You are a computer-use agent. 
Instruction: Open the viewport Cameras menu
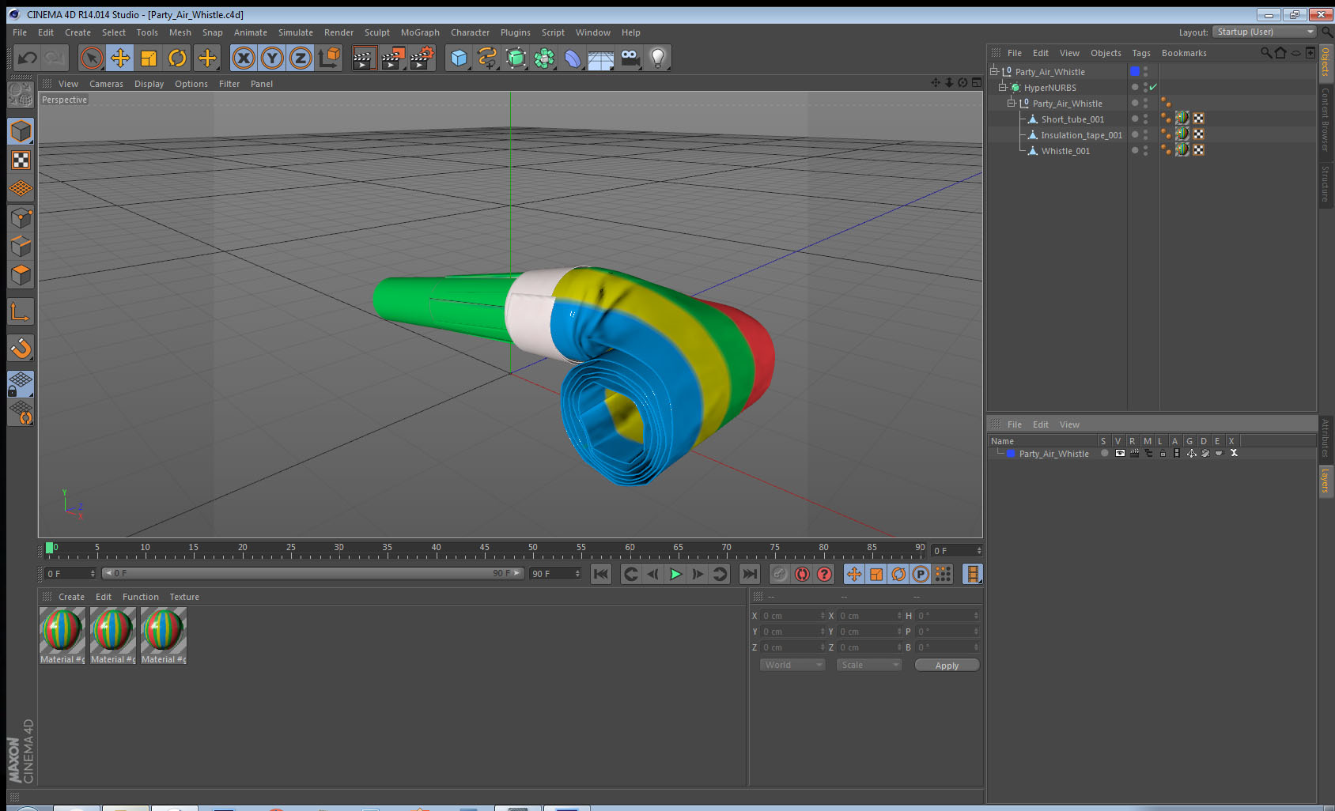coord(106,84)
